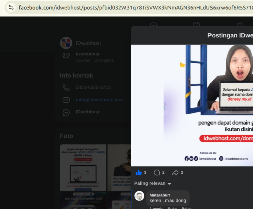Click the Messenger icon in contact info
Image resolution: width=253 pixels, height=209 pixels.
[x=66, y=113]
